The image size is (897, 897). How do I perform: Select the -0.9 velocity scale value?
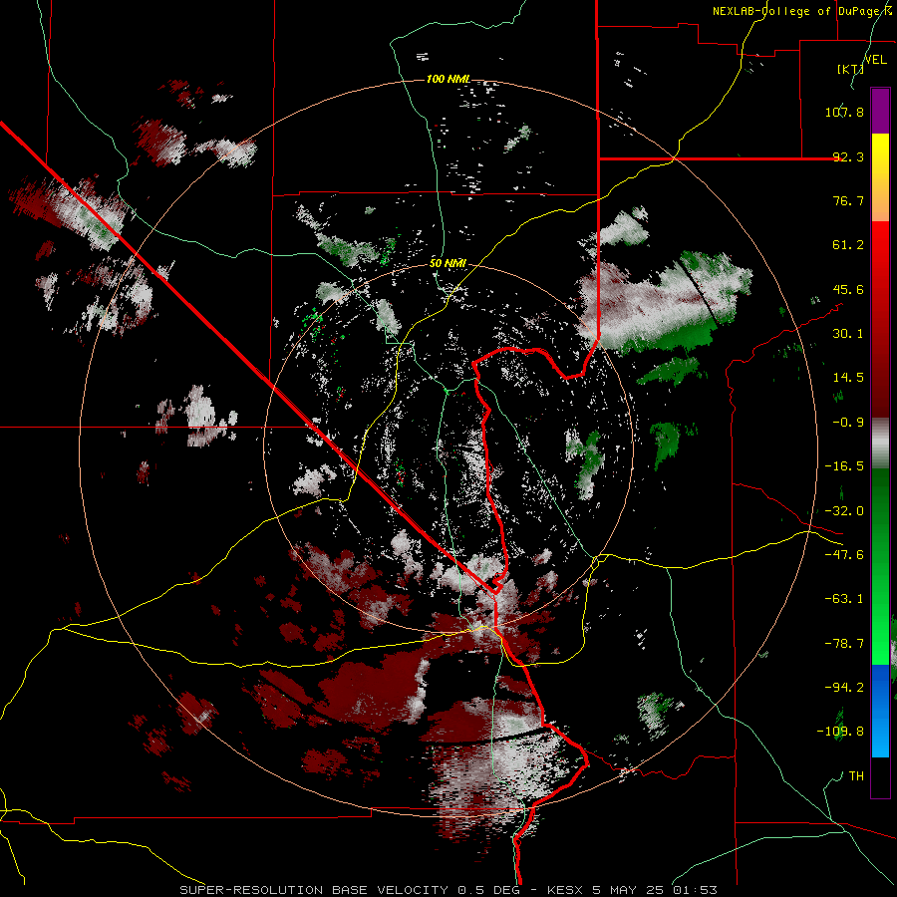tap(848, 423)
